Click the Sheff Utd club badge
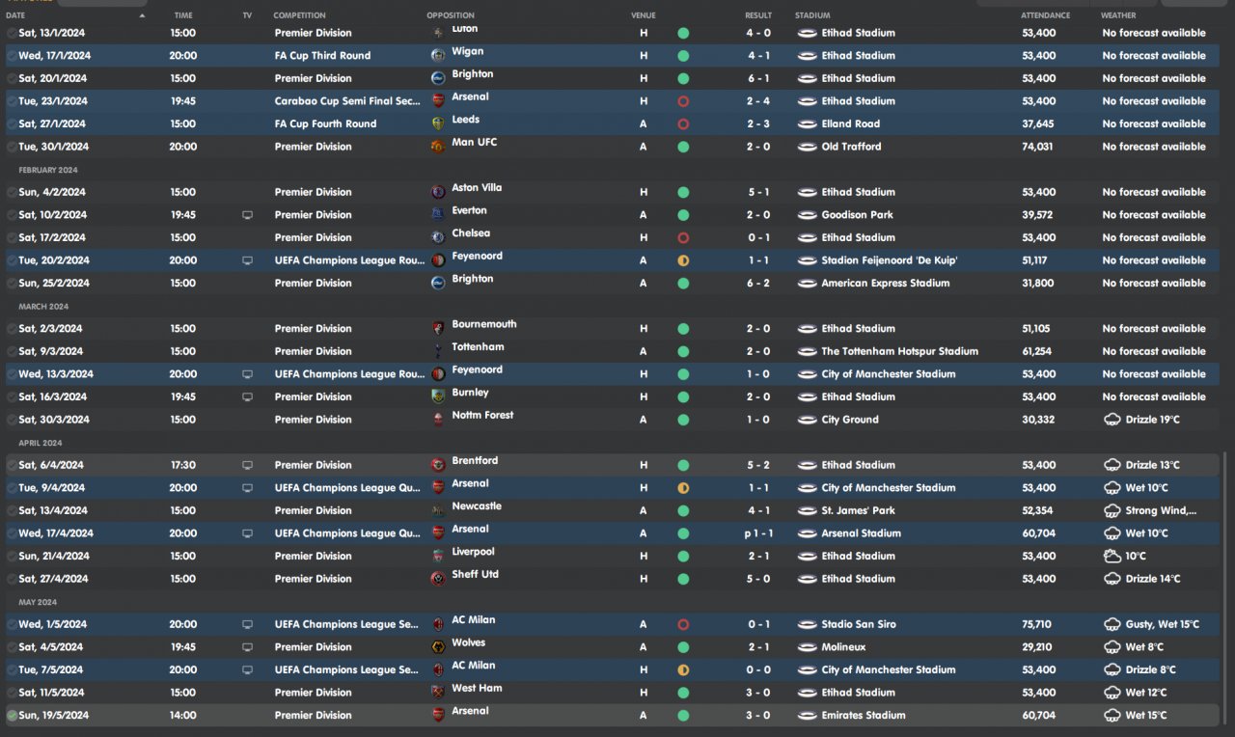The image size is (1235, 737). (438, 579)
